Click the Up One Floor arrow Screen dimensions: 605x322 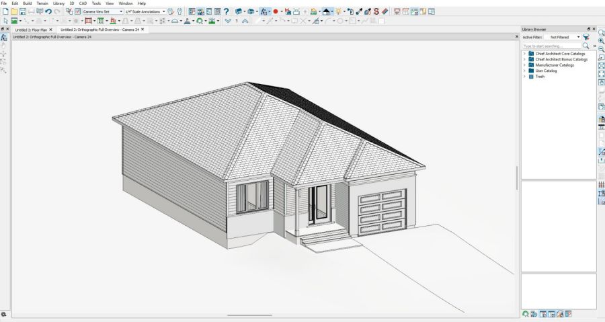[x=245, y=21]
